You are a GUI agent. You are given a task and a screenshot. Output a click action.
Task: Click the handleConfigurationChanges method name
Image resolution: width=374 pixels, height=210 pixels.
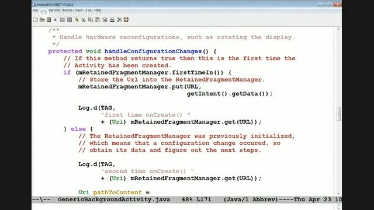click(153, 51)
